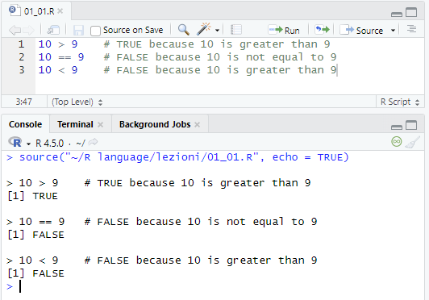Screen dimensions: 429x300
Task: Source the active document
Action: [x=361, y=30]
